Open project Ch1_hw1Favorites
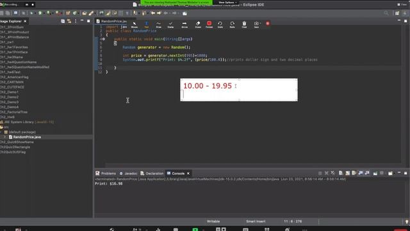The width and height of the screenshot is (410, 231). (x=14, y=47)
